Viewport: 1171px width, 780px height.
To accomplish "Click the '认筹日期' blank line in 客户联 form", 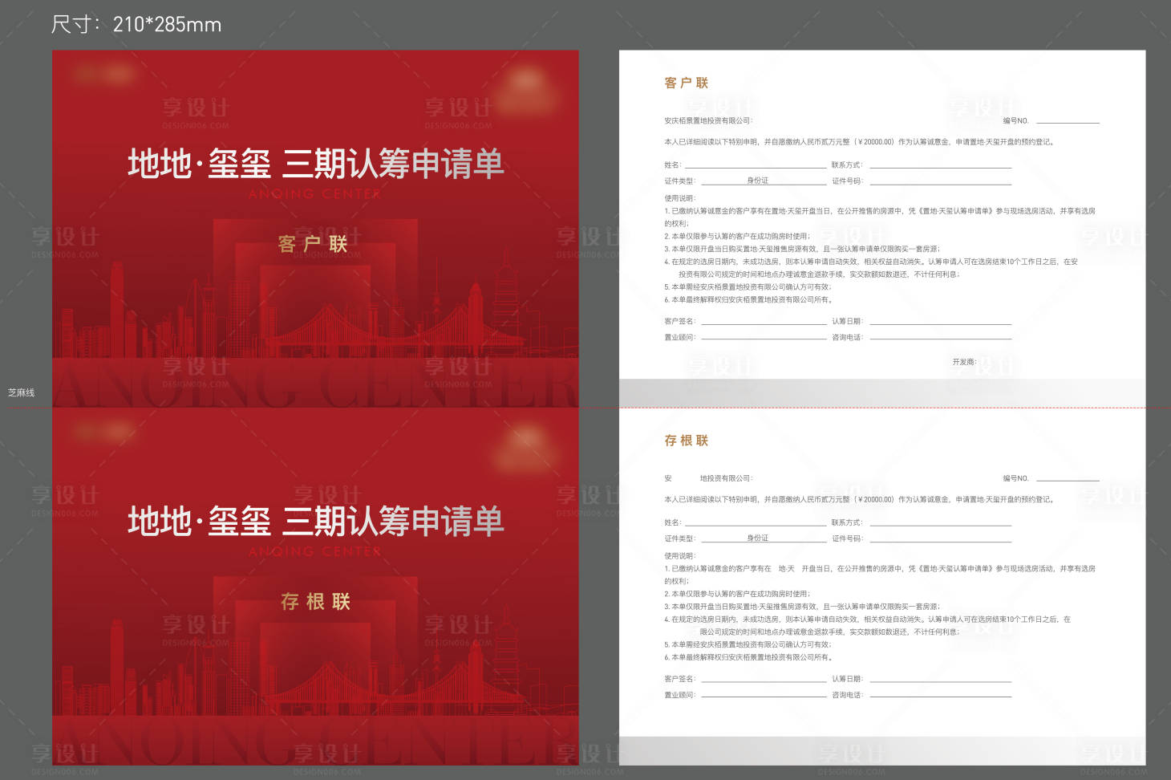I will 941,323.
